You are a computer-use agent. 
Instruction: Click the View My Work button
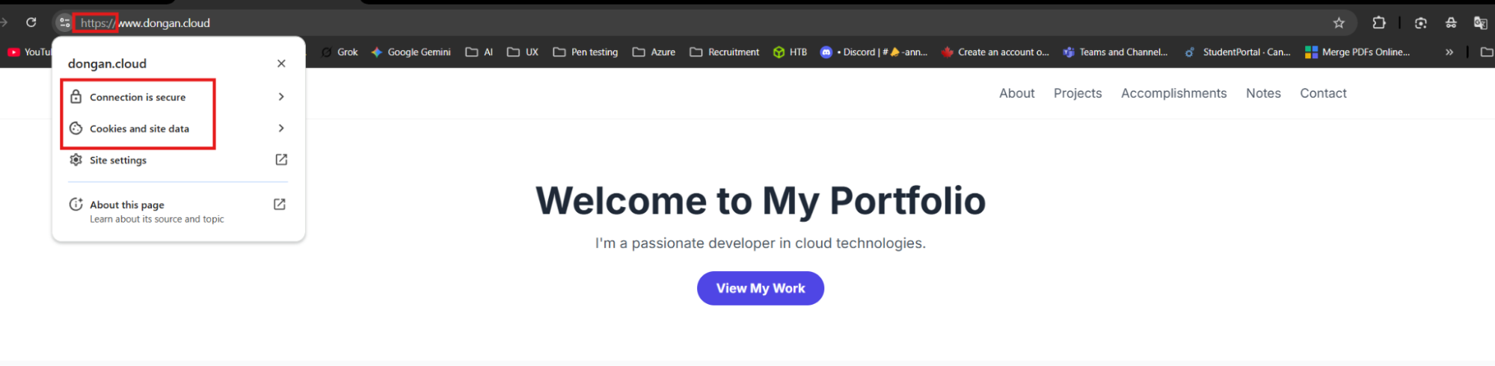761,288
